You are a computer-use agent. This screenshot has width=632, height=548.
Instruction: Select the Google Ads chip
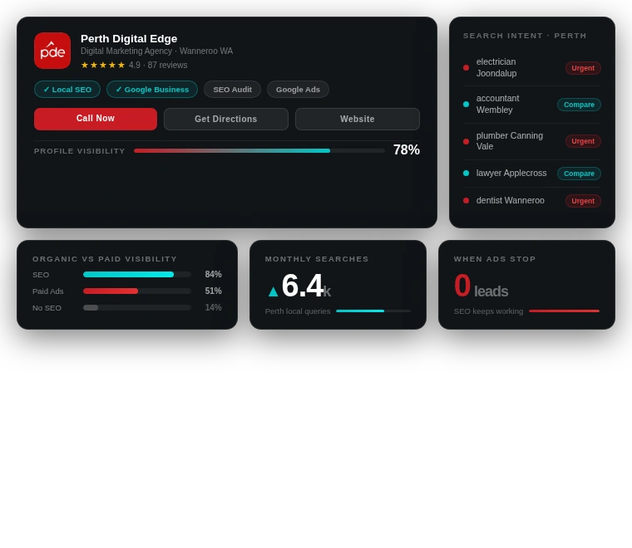(298, 90)
